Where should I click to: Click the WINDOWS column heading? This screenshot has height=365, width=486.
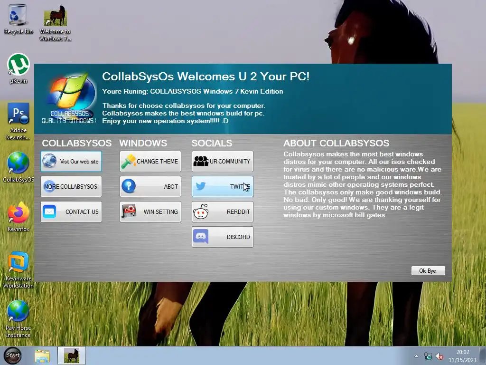click(x=143, y=143)
